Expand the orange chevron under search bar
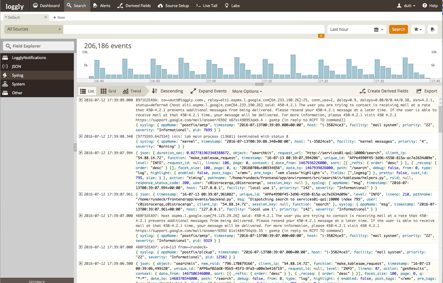443x283 pixels. click(321, 36)
